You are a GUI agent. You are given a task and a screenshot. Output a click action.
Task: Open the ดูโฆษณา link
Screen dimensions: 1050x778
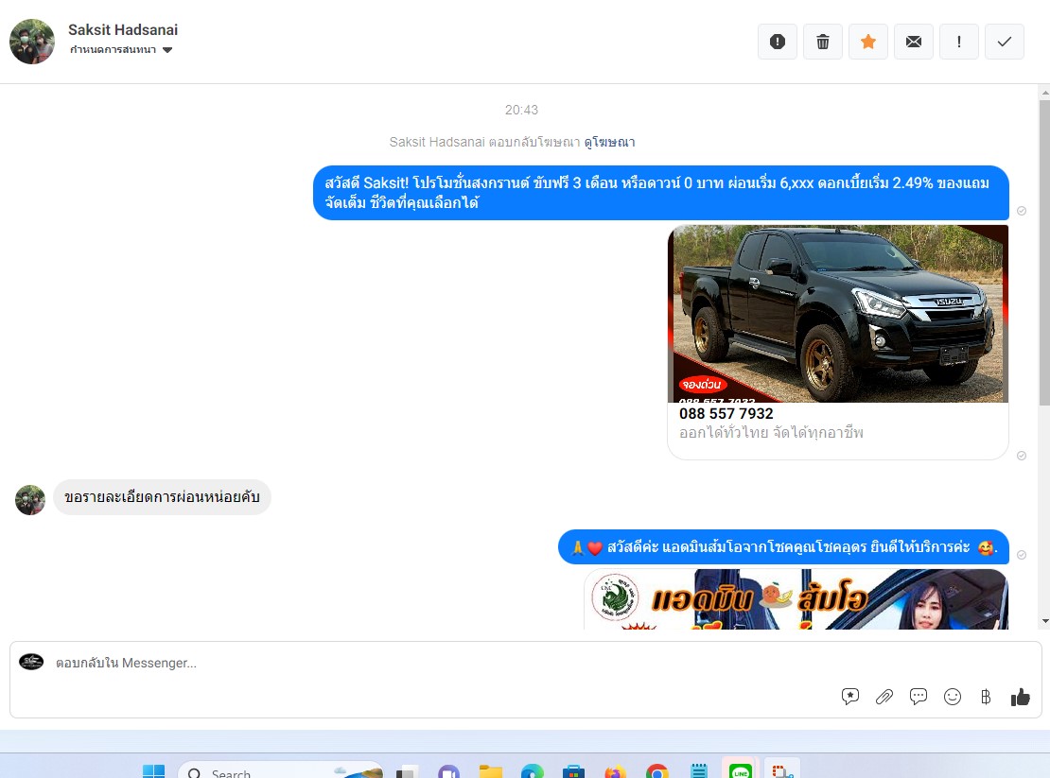tap(609, 142)
